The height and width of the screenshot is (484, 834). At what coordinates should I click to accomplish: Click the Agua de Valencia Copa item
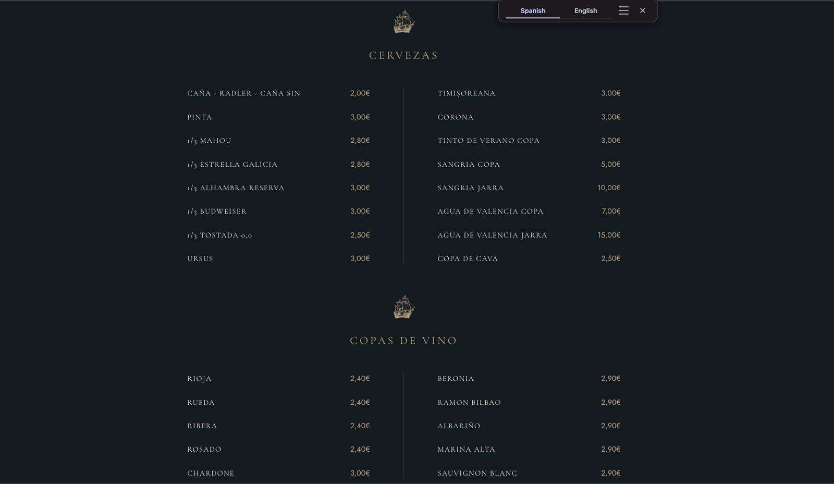pyautogui.click(x=490, y=211)
